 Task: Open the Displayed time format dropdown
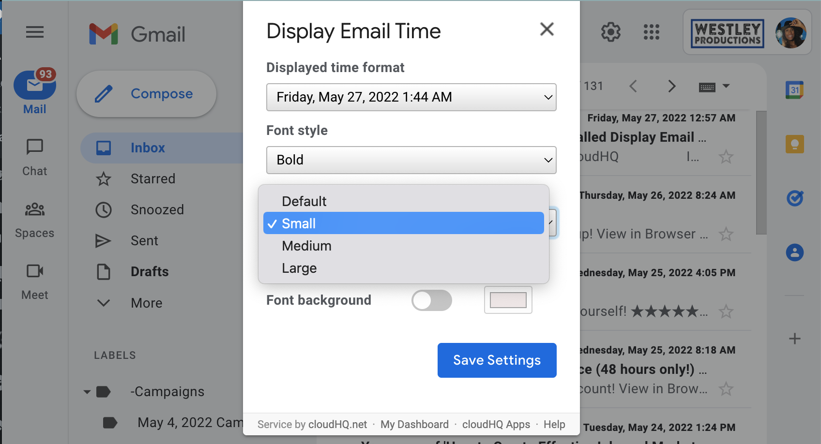(411, 97)
